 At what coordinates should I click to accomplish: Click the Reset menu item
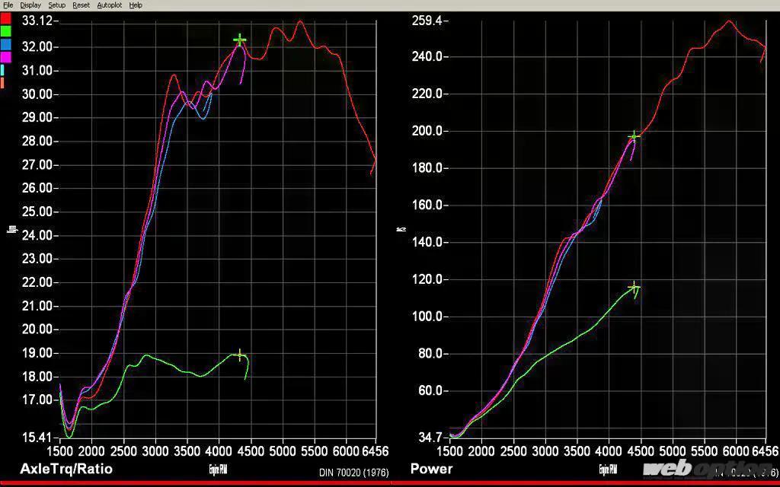pos(81,5)
